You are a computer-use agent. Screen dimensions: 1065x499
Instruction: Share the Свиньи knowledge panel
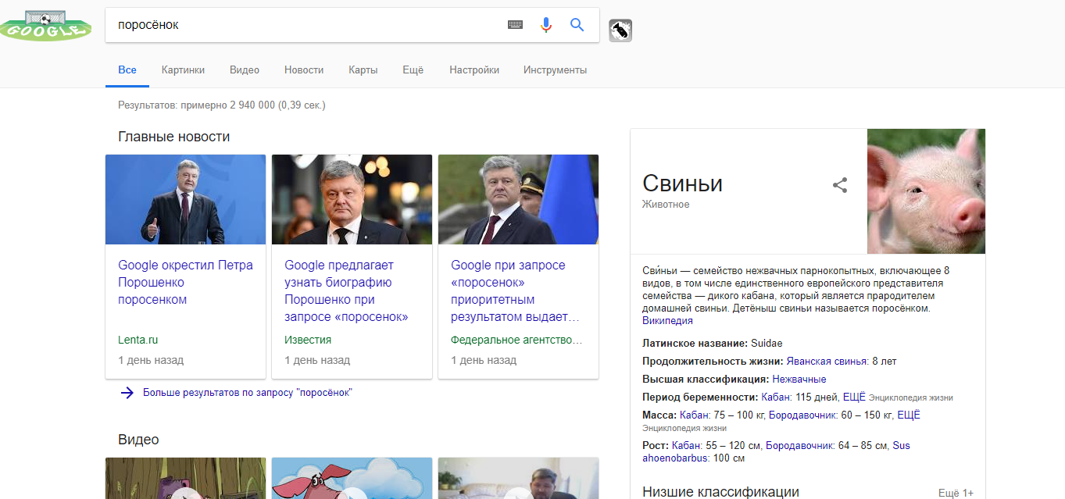[840, 186]
